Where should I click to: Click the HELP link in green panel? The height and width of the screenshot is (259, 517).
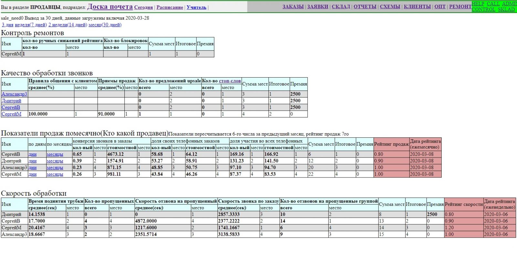point(478,4)
